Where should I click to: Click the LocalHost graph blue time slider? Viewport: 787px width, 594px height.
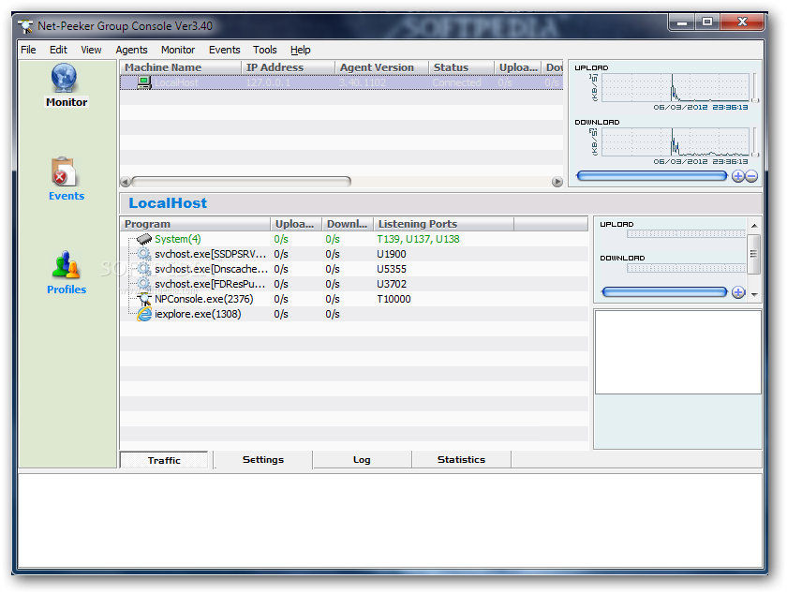pyautogui.click(x=664, y=292)
